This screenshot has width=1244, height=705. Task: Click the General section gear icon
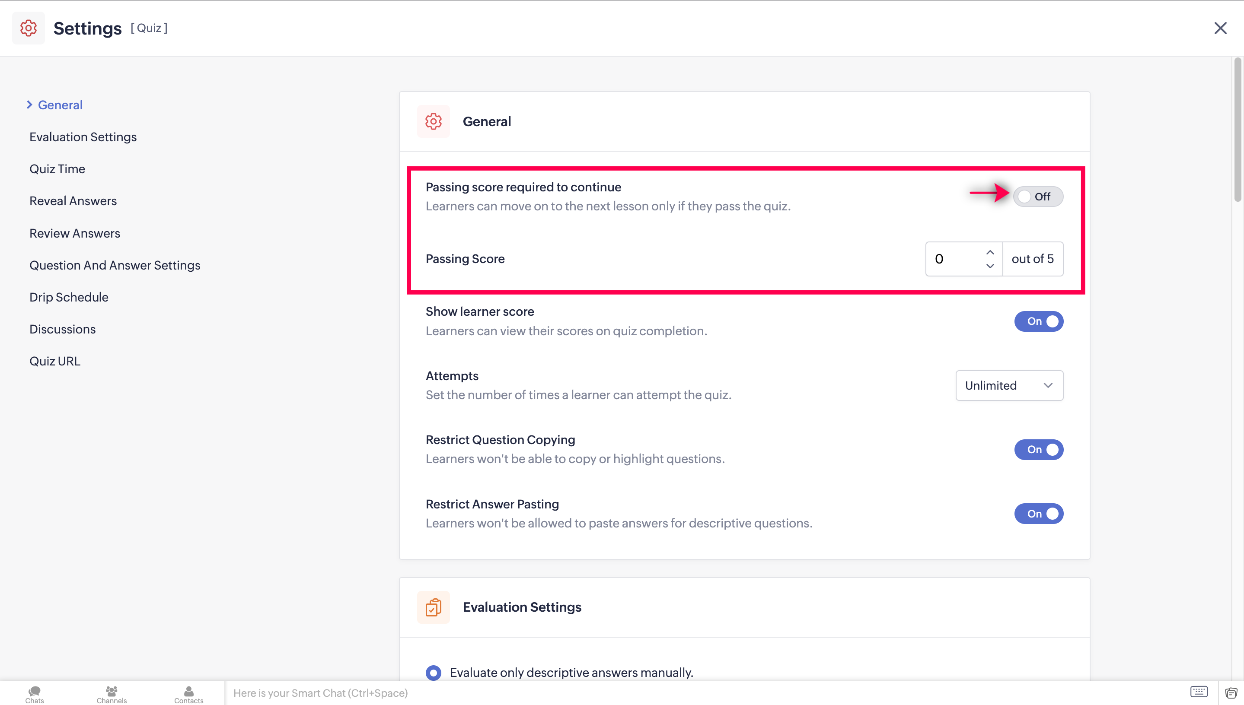(x=433, y=121)
